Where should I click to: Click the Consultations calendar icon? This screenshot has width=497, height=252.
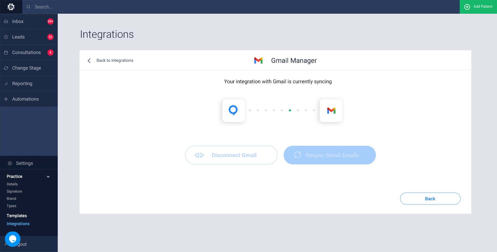point(6,52)
